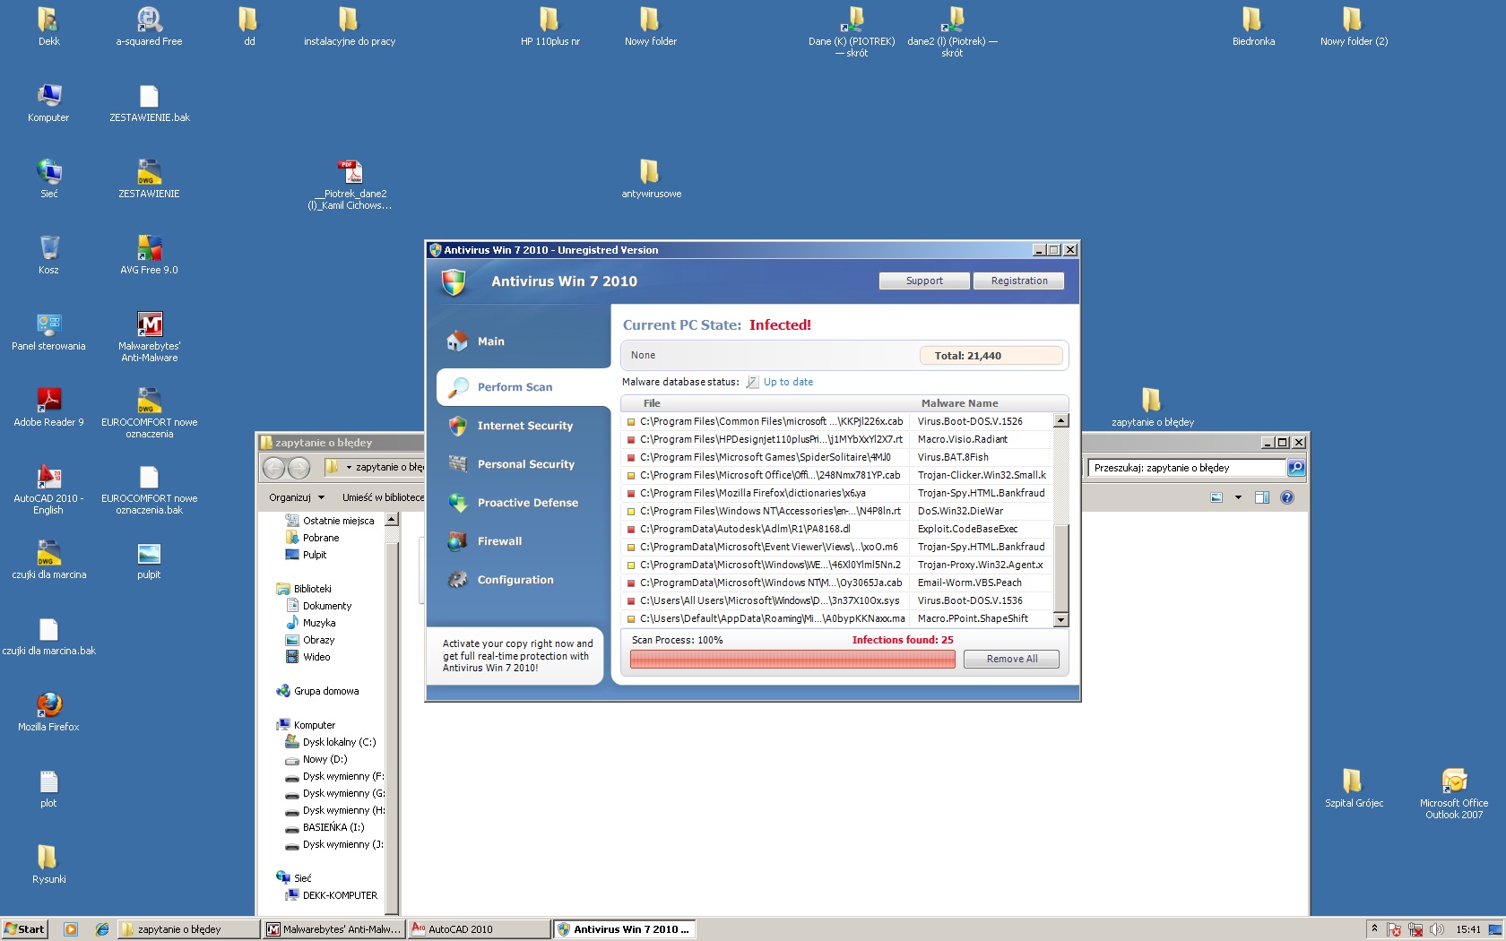Open Malwarebytes' Anti-Malware desktop icon
The height and width of the screenshot is (941, 1506).
click(x=149, y=325)
